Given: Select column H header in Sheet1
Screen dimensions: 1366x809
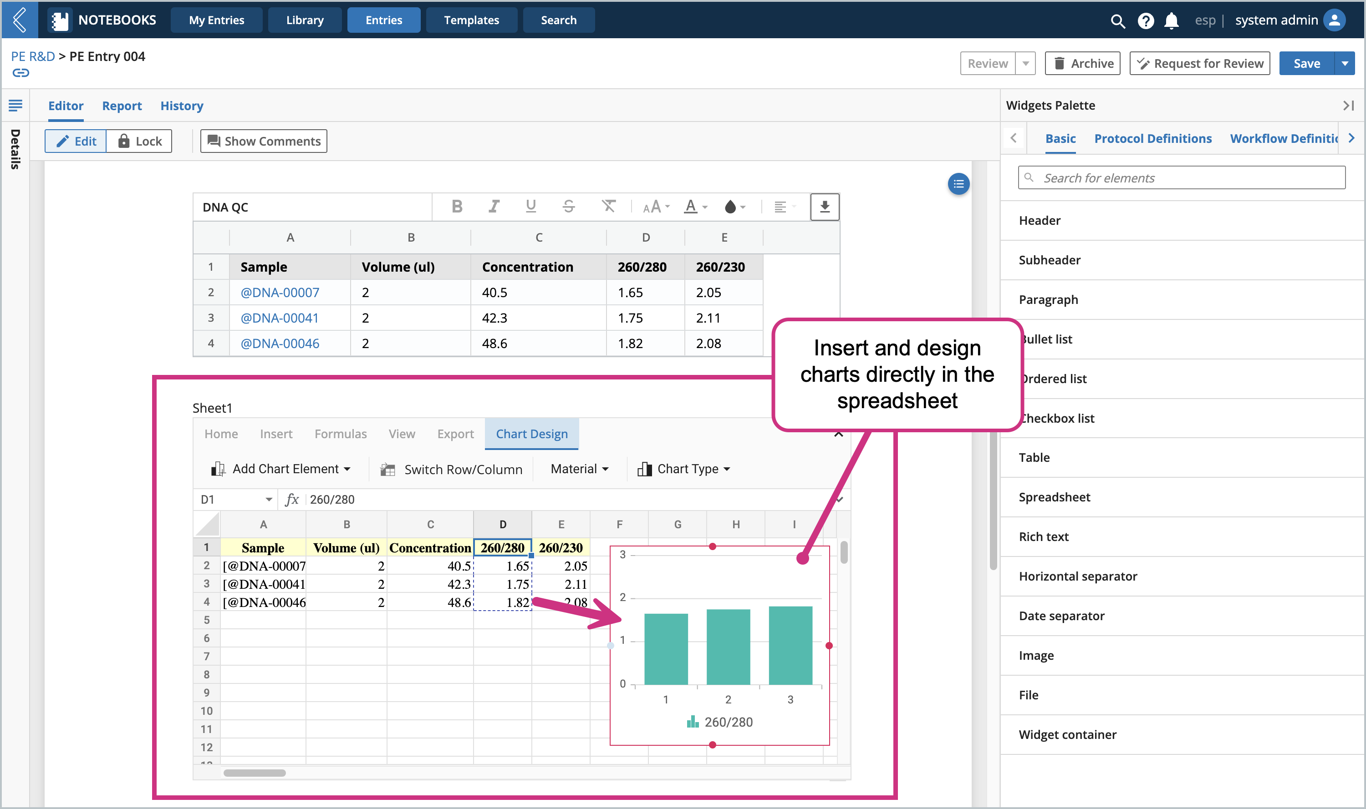Looking at the screenshot, I should 735,524.
